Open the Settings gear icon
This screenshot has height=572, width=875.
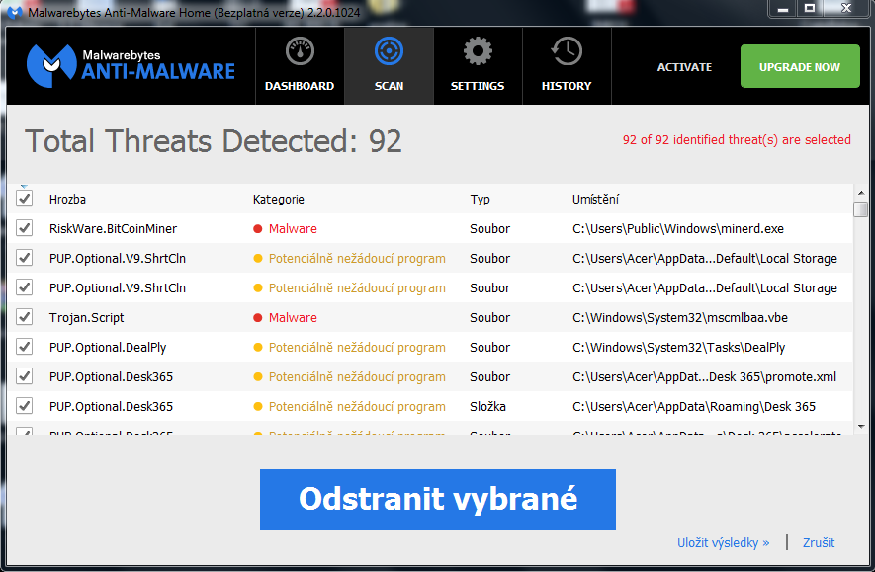tap(478, 51)
